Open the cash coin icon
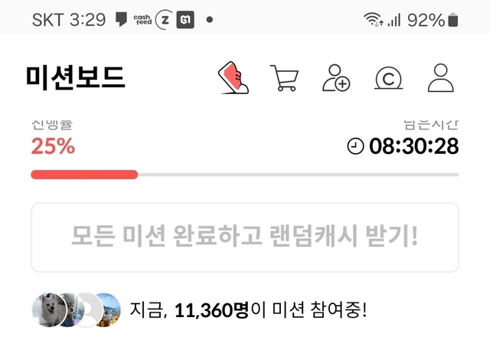Viewport: 490px width, 337px height. pos(388,78)
